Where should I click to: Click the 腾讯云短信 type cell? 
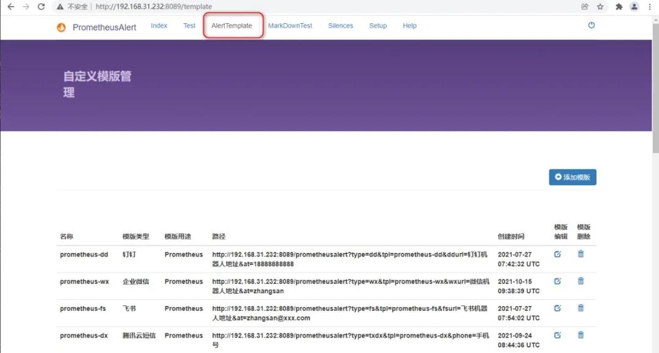[139, 335]
